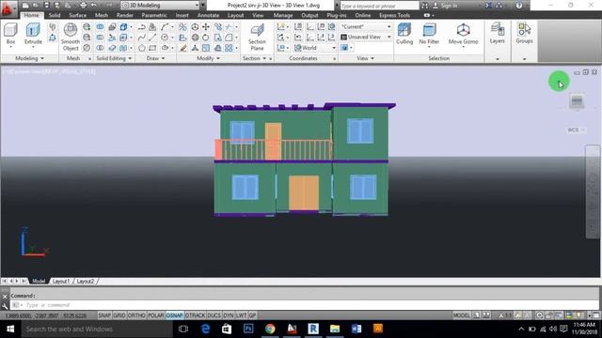Expand the Draw panel
Screen dimensions: 602x338
point(155,58)
